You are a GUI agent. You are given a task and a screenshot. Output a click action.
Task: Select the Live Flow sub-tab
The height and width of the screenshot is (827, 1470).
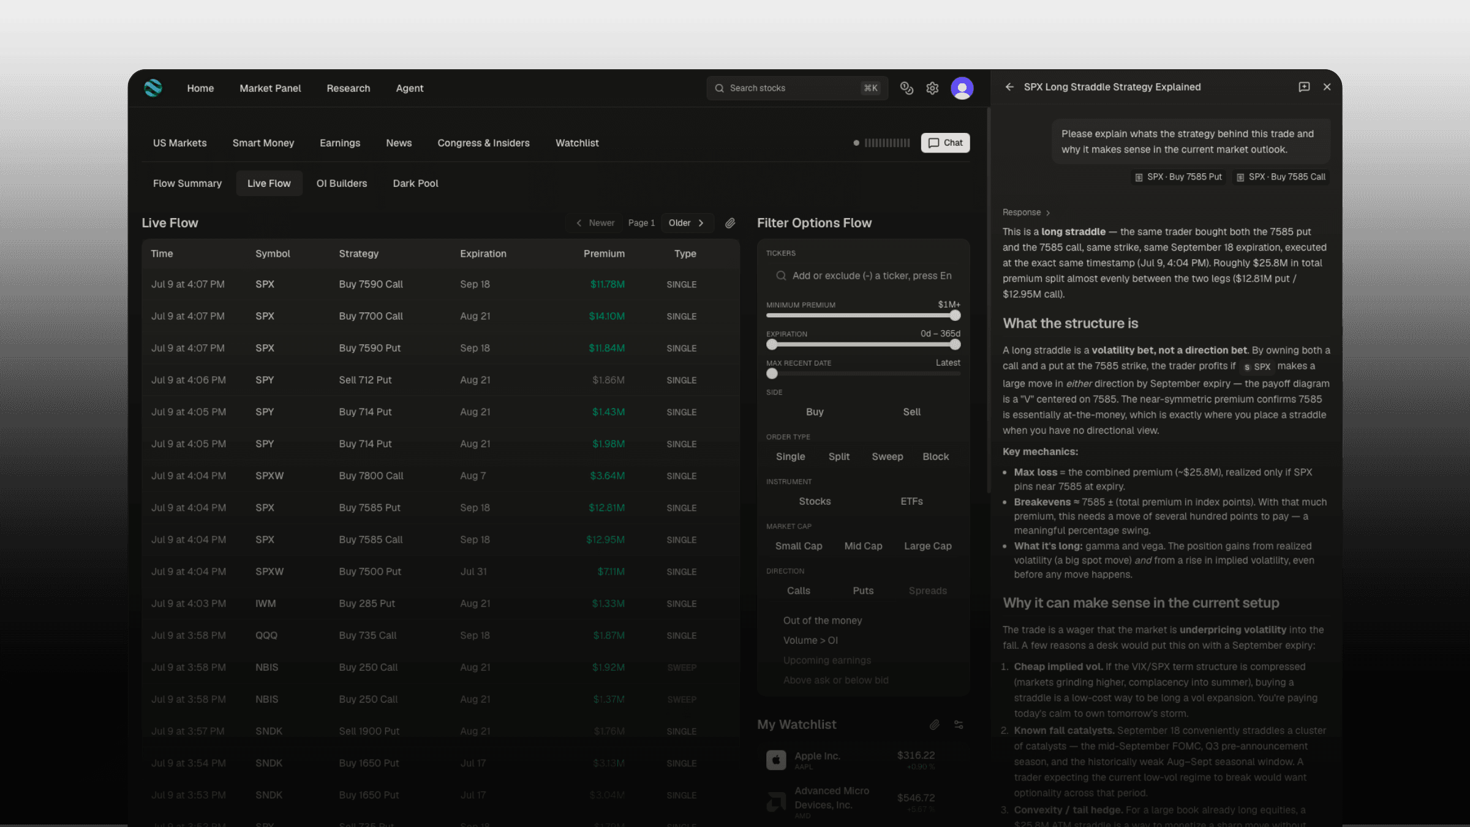pos(269,183)
